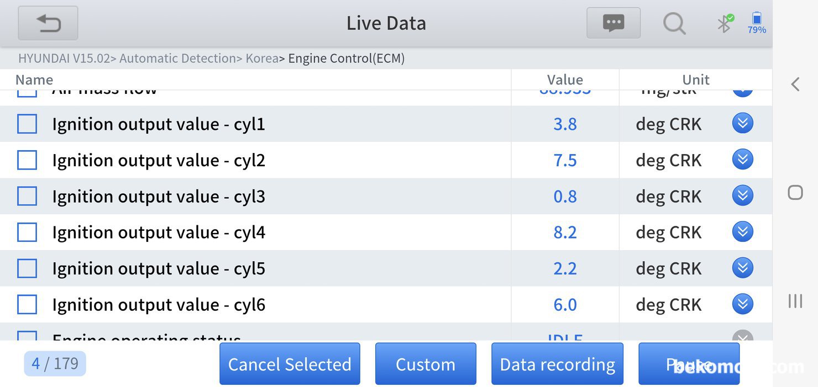Viewport: 818px width, 387px height.
Task: Expand the cyl5 ignition row details
Action: (742, 268)
